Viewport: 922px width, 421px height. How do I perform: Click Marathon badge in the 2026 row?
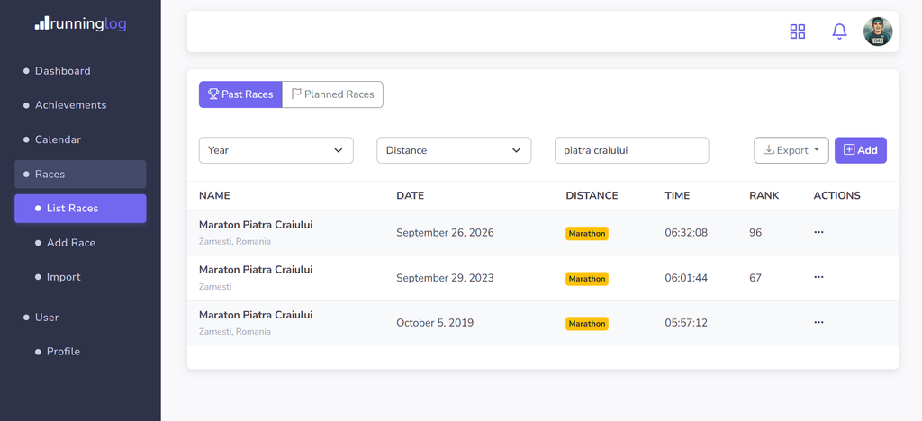pyautogui.click(x=587, y=233)
